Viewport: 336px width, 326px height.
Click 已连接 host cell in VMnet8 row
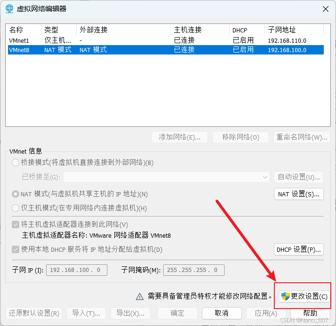(184, 50)
